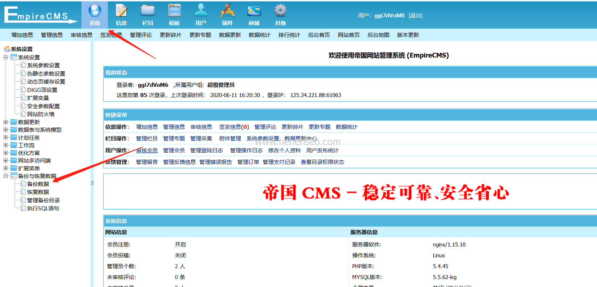Open 管理评论 in the submenu bar
Screen dimensions: 597x287
point(141,35)
